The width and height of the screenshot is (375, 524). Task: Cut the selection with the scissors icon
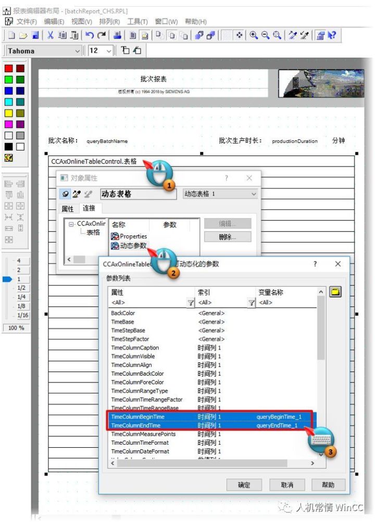click(x=51, y=35)
